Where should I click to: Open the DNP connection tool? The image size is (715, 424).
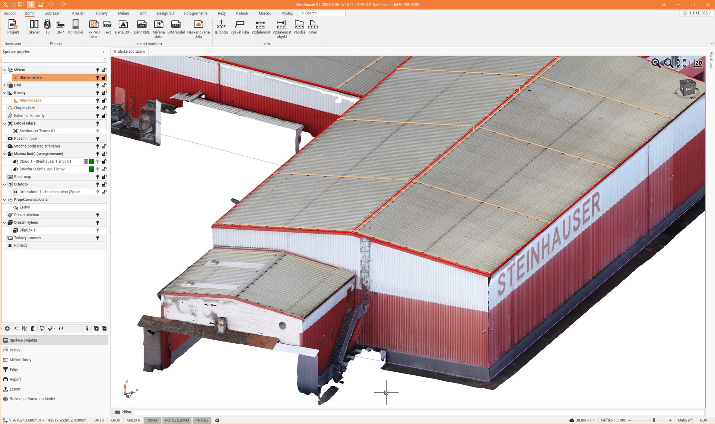point(60,27)
